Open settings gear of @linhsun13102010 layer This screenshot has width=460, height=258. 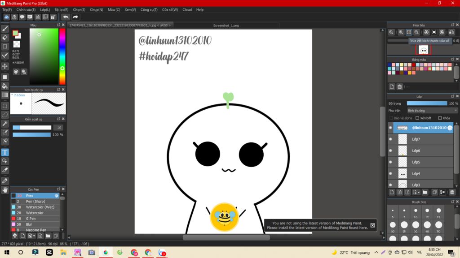click(x=450, y=128)
